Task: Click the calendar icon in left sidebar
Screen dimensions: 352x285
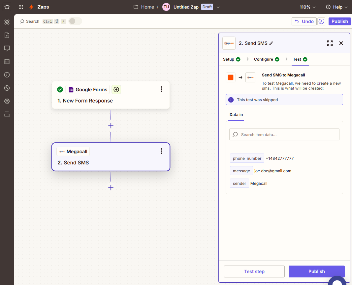Action: pos(7,61)
